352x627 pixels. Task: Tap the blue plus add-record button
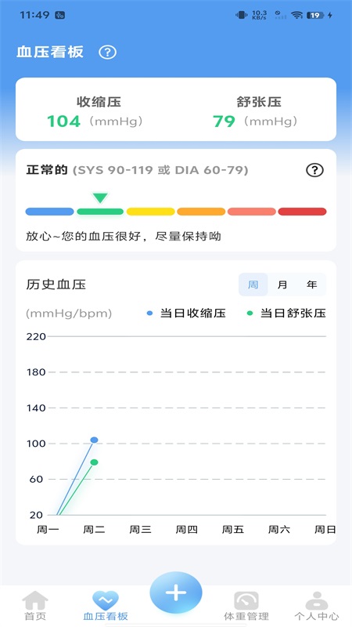(x=176, y=593)
